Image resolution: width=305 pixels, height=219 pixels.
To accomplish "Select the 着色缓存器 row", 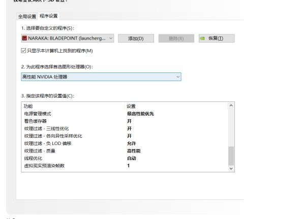I will [x=125, y=121].
